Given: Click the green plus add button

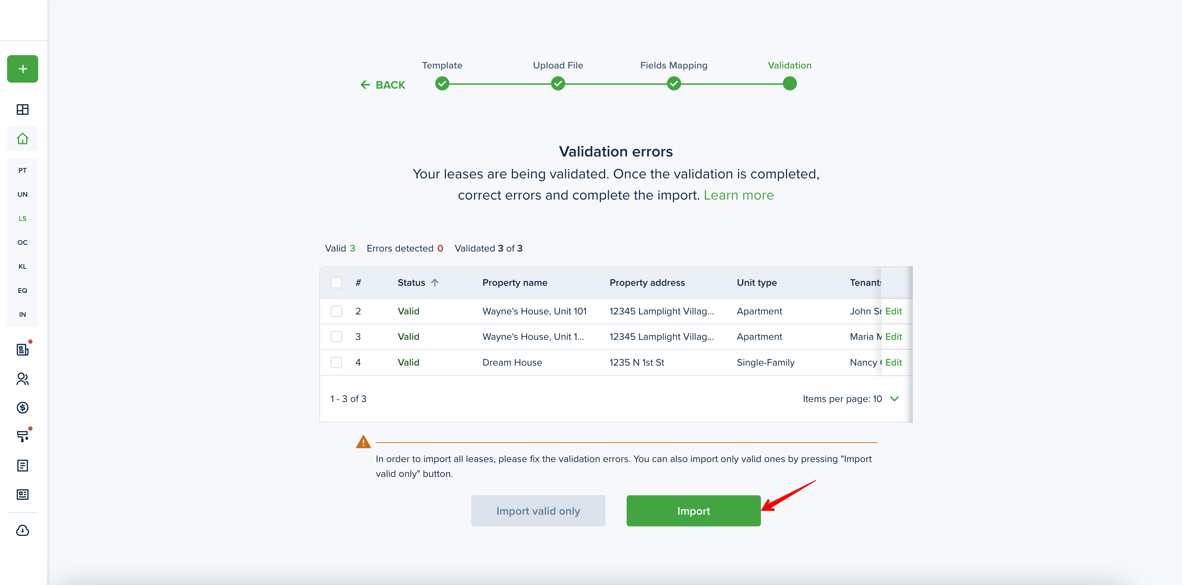Looking at the screenshot, I should pos(23,69).
